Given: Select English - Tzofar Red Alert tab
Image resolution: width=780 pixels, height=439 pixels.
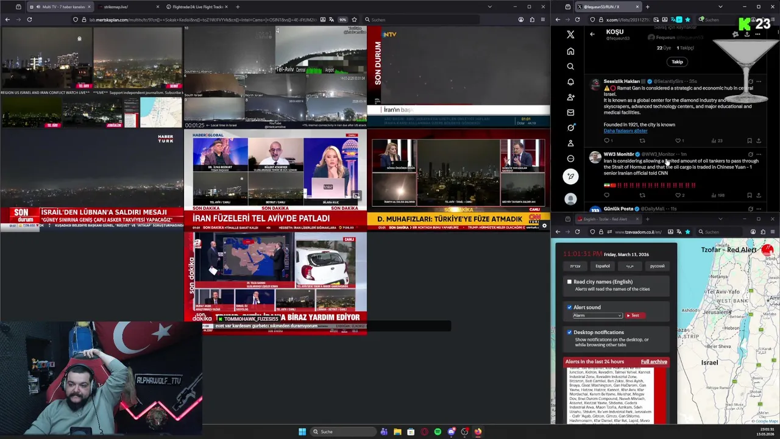Looking at the screenshot, I should pos(608,219).
